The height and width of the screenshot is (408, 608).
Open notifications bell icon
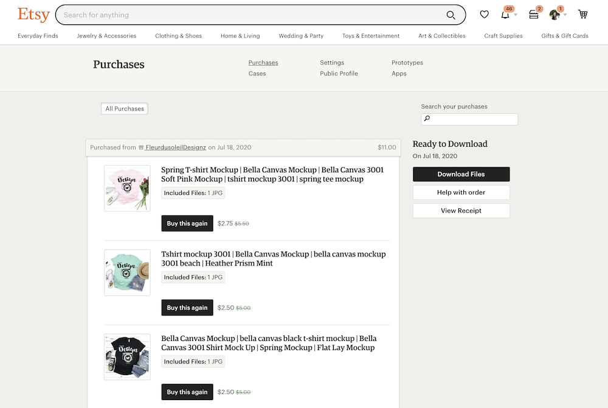505,15
